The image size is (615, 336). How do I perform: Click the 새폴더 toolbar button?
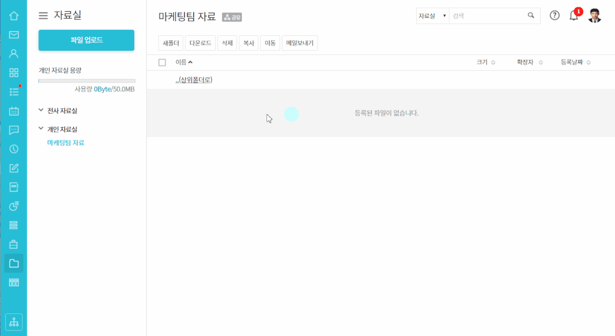(170, 44)
